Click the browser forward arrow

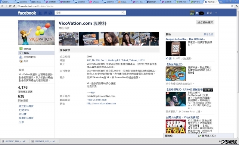pyautogui.click(x=6, y=6)
